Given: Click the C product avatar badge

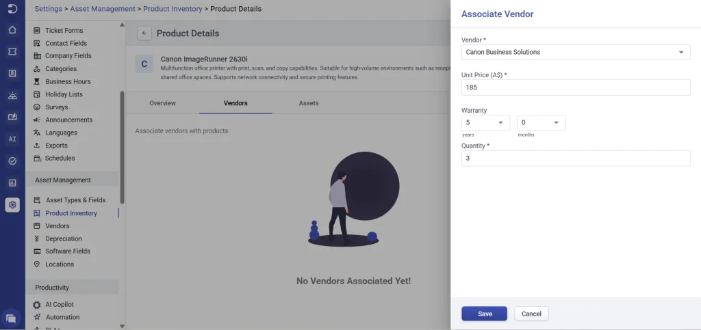Looking at the screenshot, I should point(144,64).
